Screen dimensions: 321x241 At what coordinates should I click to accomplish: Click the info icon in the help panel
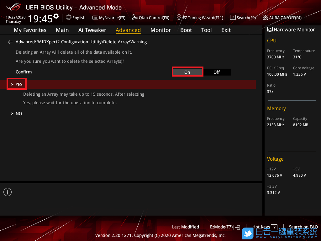8,192
